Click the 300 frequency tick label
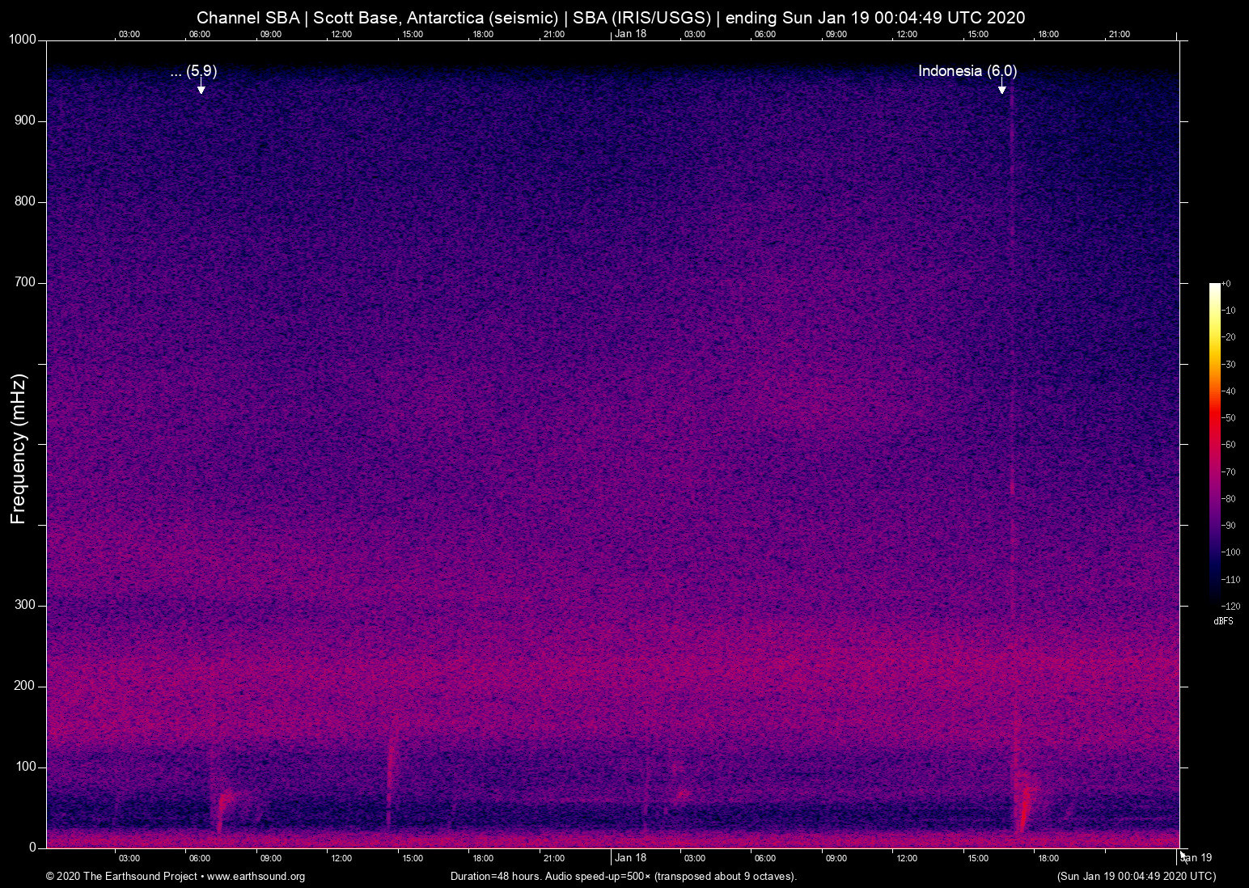 pyautogui.click(x=25, y=605)
